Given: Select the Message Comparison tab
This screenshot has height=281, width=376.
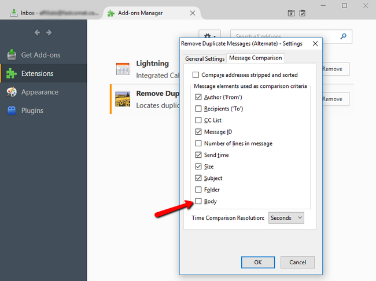Looking at the screenshot, I should point(256,58).
